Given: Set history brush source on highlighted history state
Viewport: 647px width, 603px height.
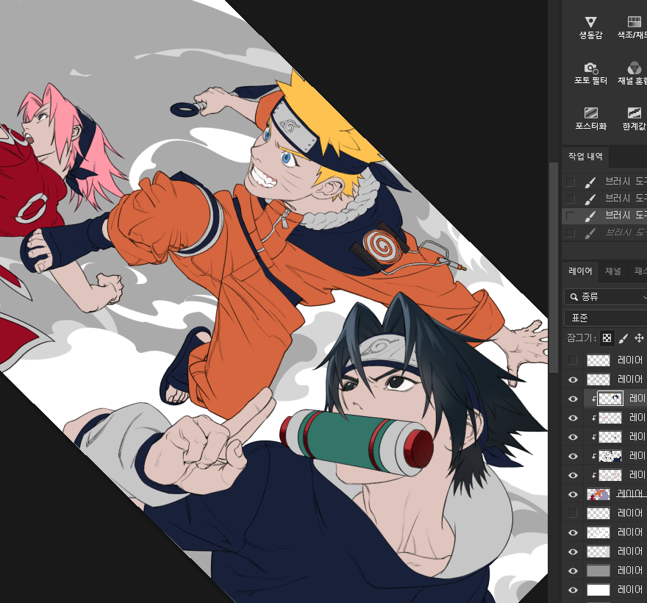Looking at the screenshot, I should 571,215.
